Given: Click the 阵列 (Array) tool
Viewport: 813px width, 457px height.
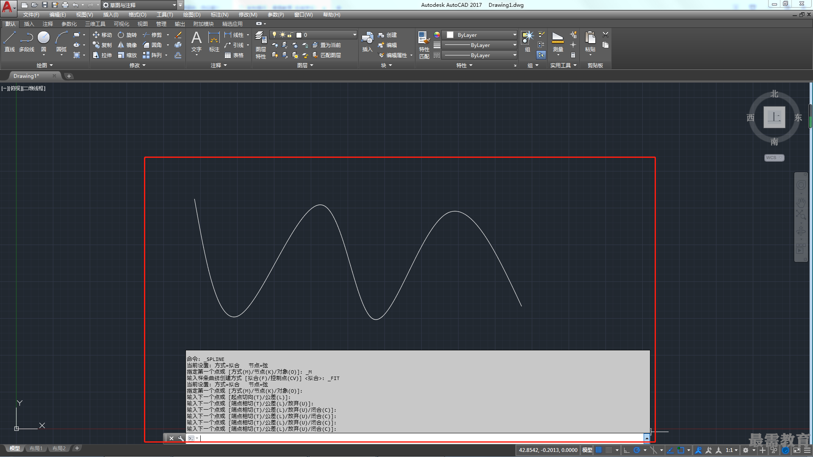Looking at the screenshot, I should click(x=152, y=55).
